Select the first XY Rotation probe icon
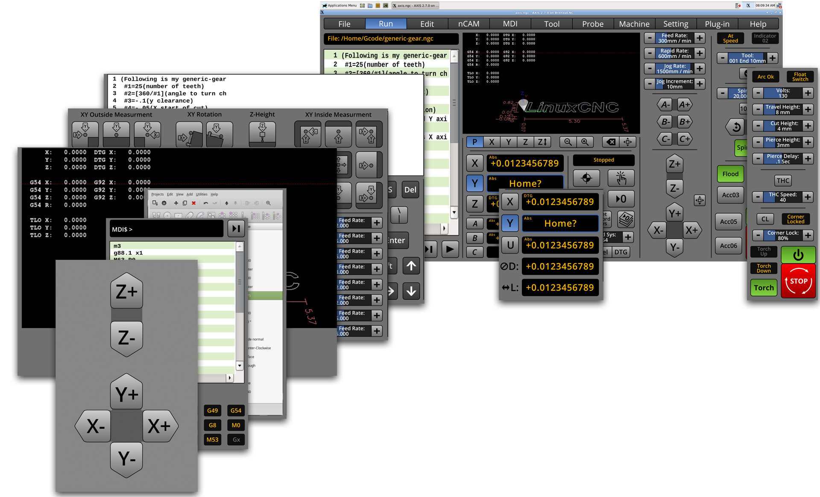 point(189,134)
